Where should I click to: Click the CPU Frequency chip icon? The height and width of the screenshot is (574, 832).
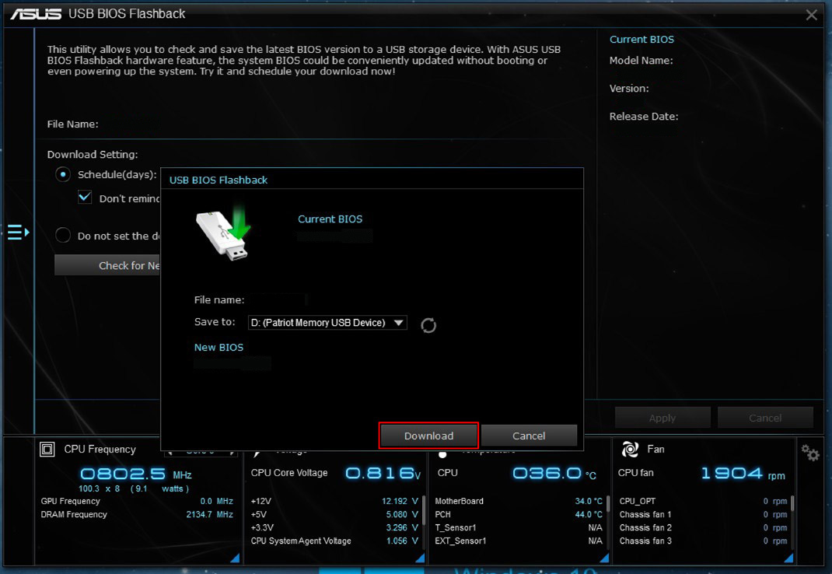click(x=47, y=450)
